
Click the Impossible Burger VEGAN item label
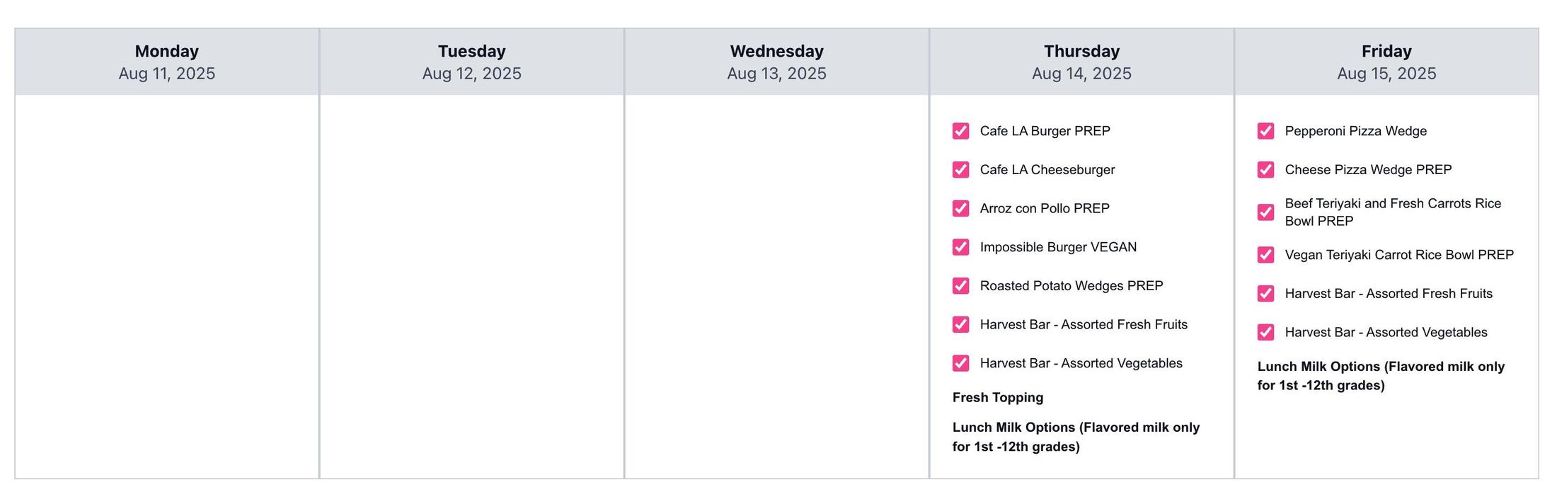(x=1058, y=247)
